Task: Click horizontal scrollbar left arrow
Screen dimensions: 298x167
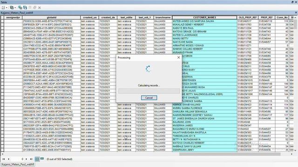Action: (x=2, y=154)
